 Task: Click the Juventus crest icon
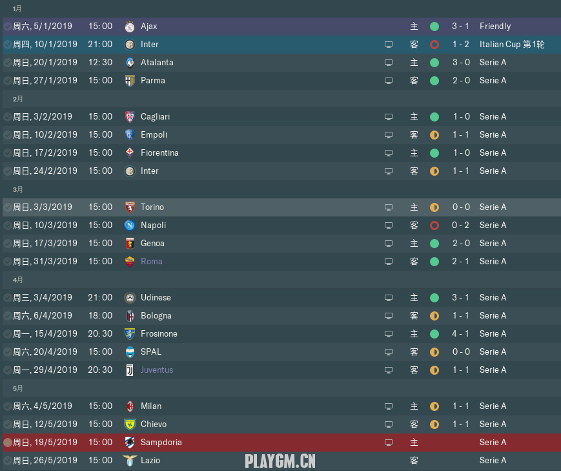point(130,370)
